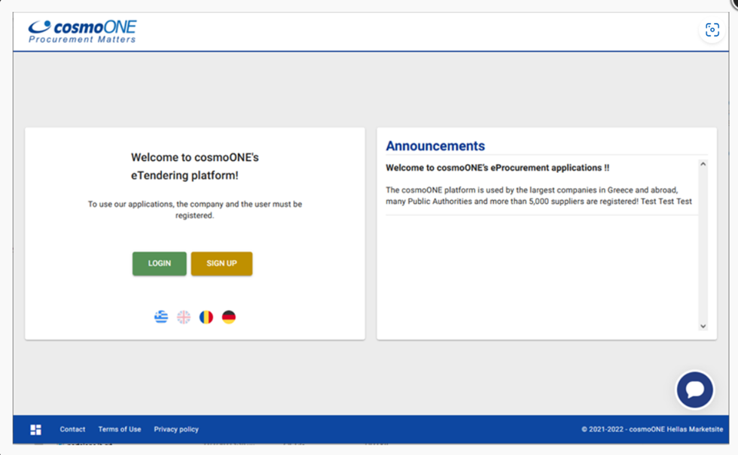The width and height of the screenshot is (738, 455).
Task: Open the Terms of Use link
Action: pos(120,429)
